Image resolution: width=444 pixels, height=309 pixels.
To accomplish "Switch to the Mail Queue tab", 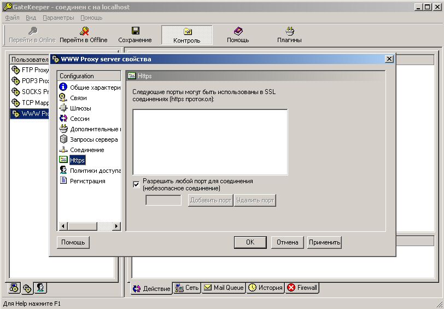I will pos(224,288).
